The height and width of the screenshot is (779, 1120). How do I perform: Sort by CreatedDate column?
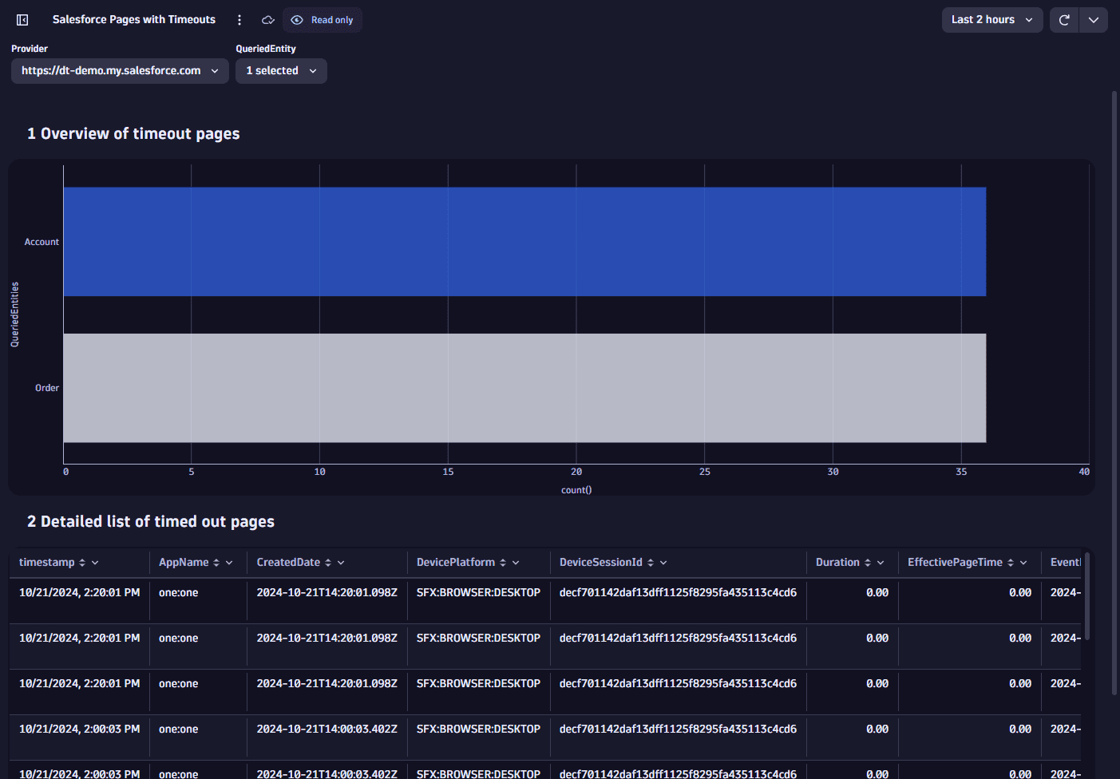point(328,563)
